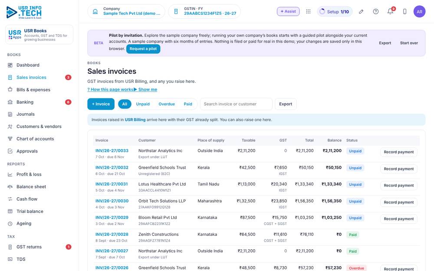Image resolution: width=434 pixels, height=271 pixels.
Task: Filter invoices by Unpaid
Action: (143, 104)
